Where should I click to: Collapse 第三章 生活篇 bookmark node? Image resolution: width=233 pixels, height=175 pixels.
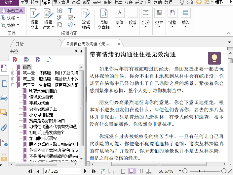click(x=13, y=85)
